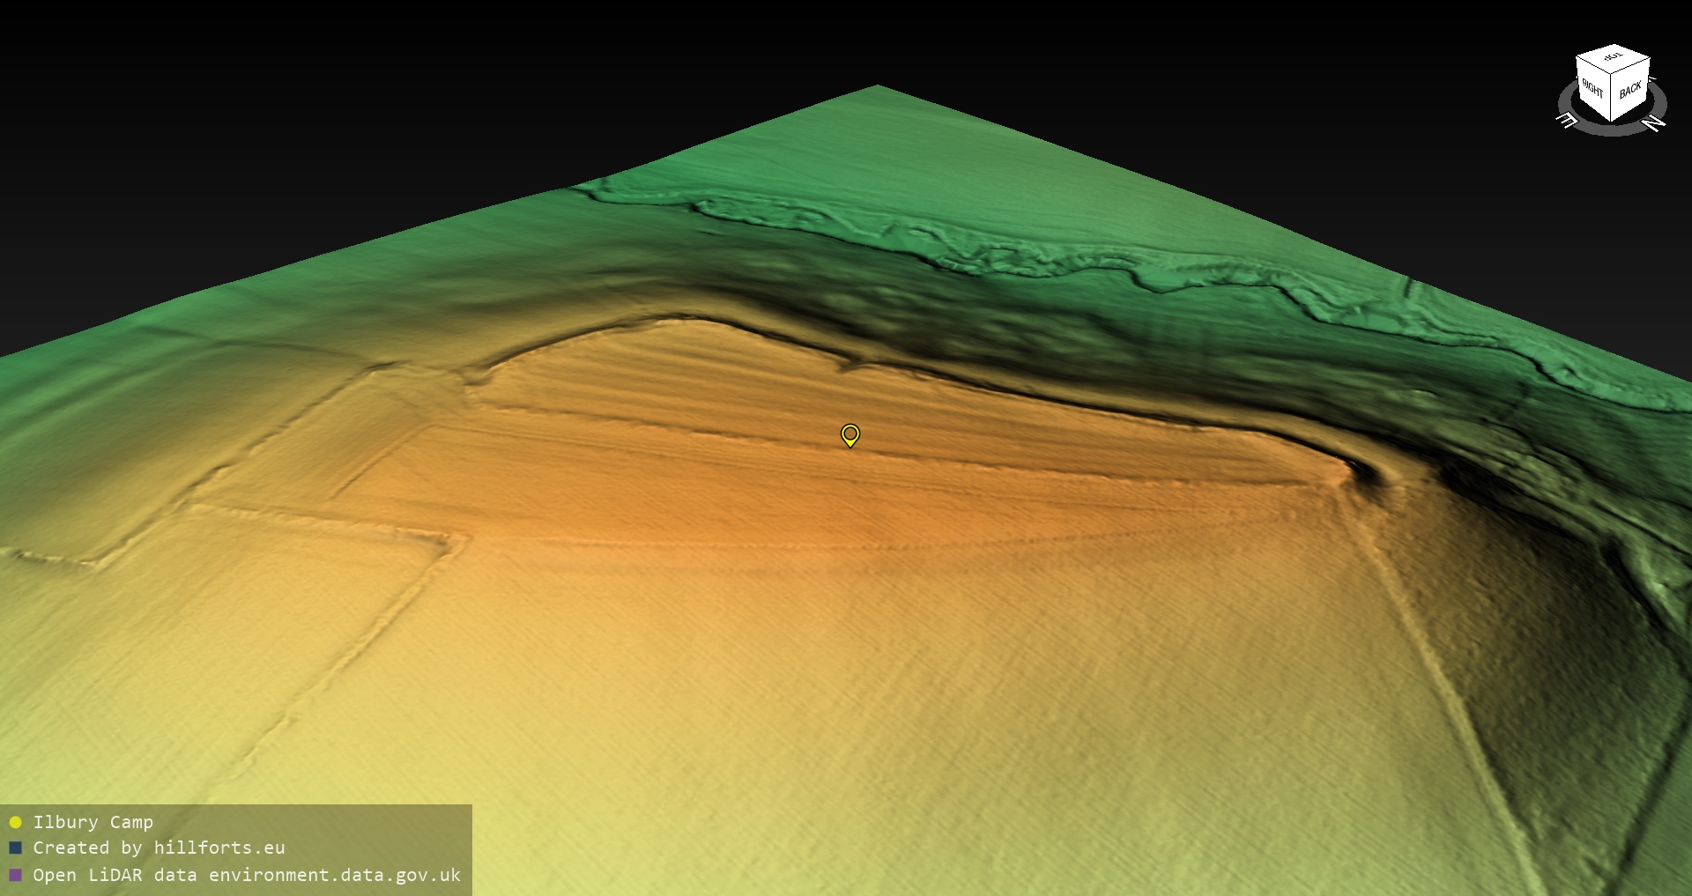This screenshot has height=896, width=1692.
Task: Snap the view using the cube's BACK face
Action: [1630, 90]
